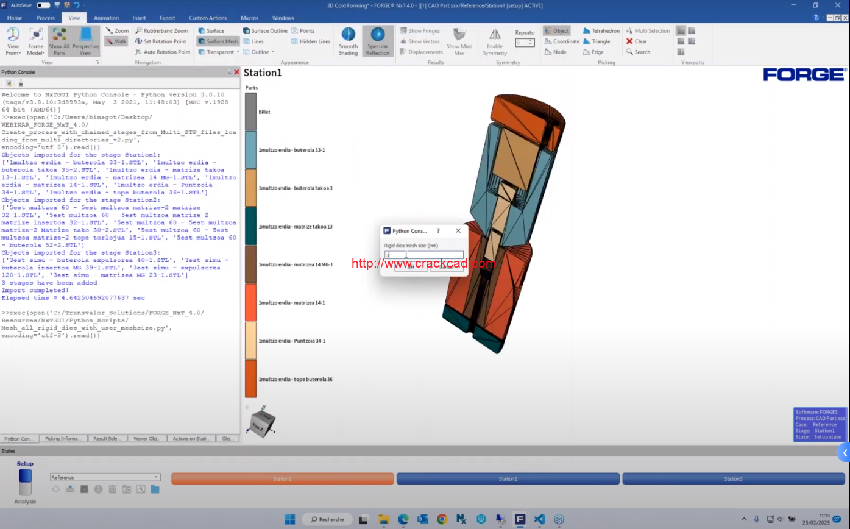This screenshot has height=529, width=850.
Task: Select Edge picking mode
Action: pyautogui.click(x=593, y=52)
